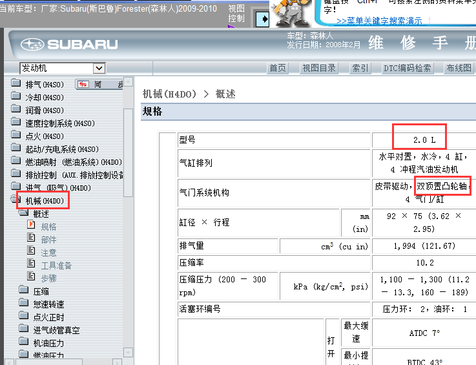
Task: Select the 怠速转速 tree label
Action: pos(48,304)
